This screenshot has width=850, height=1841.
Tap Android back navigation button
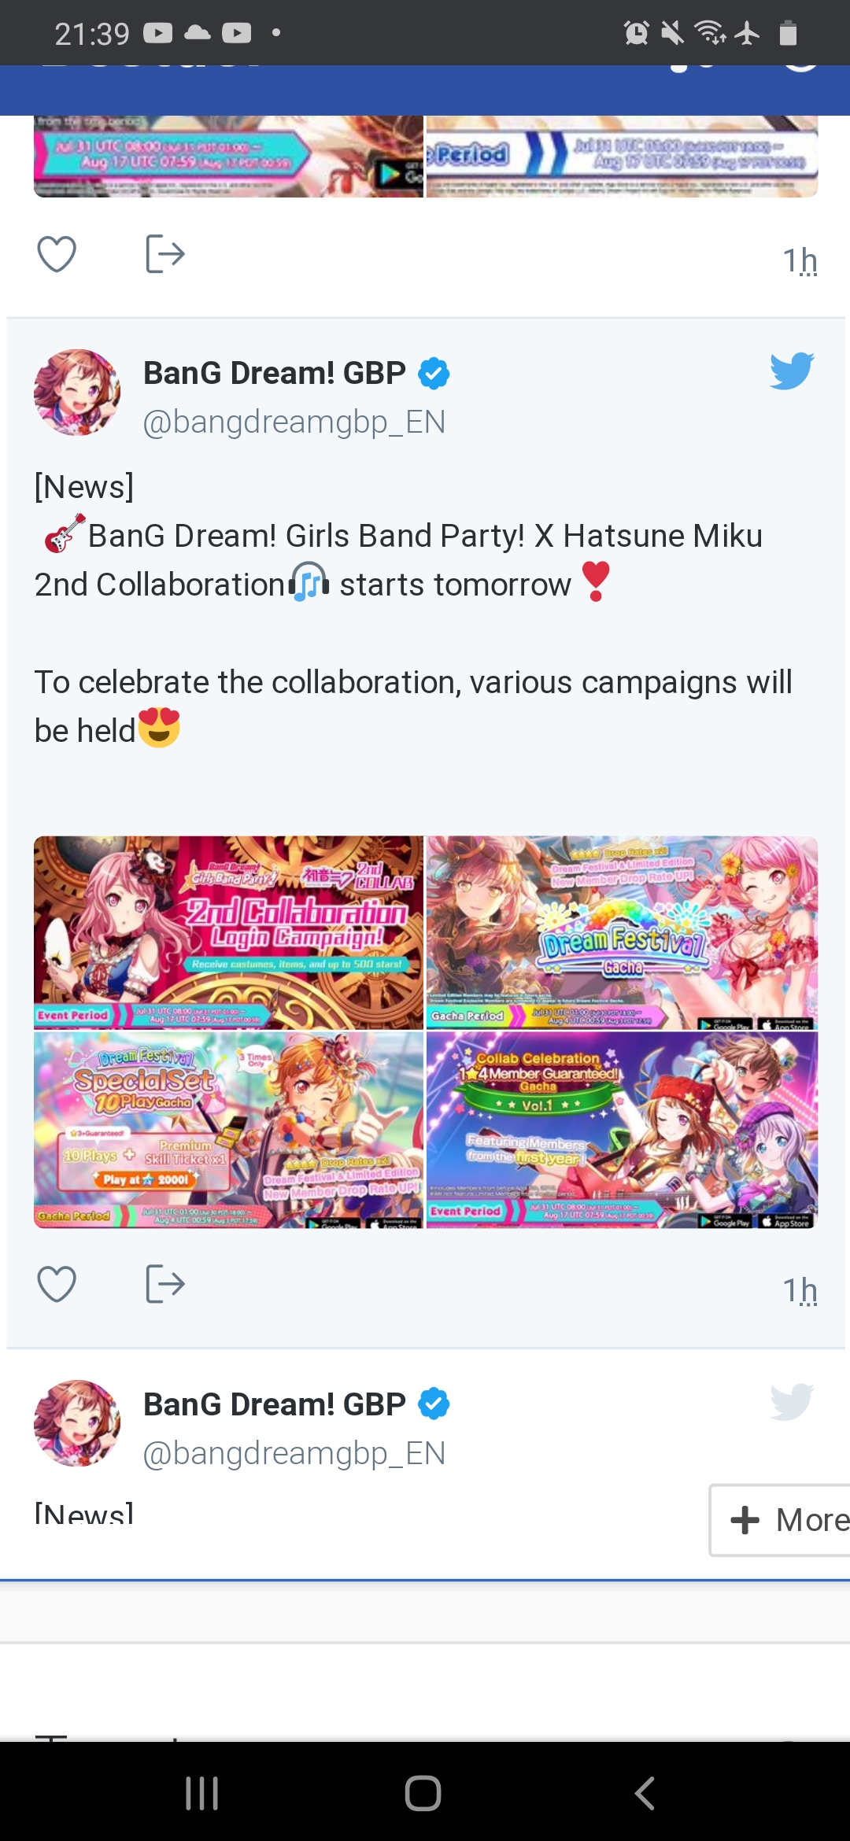tap(645, 1793)
